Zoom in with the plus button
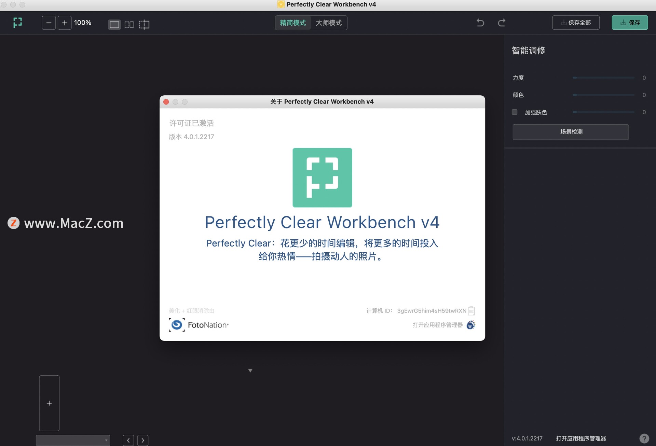 [x=65, y=23]
